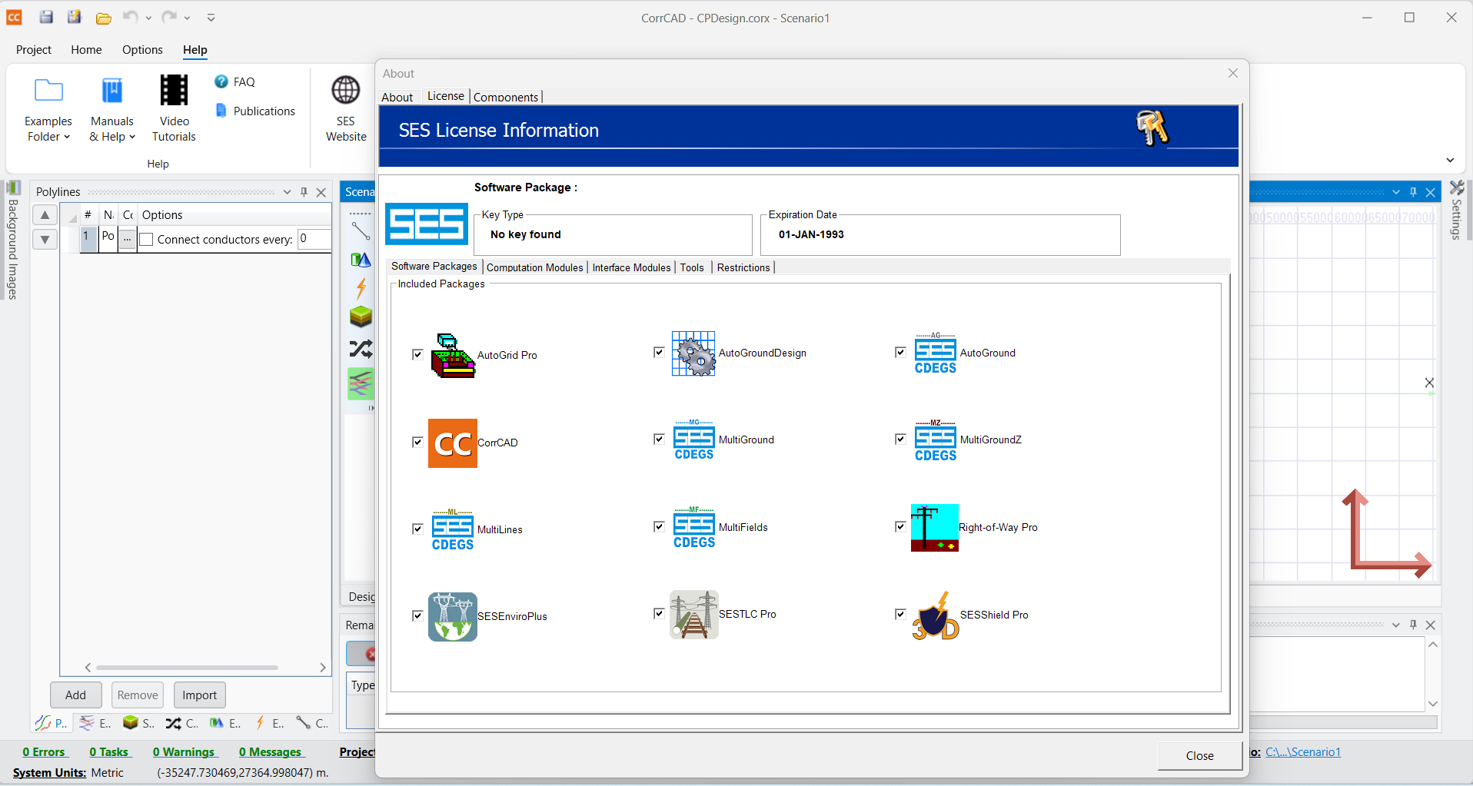The width and height of the screenshot is (1473, 786).
Task: Open the Interface Modules tab
Action: (x=631, y=267)
